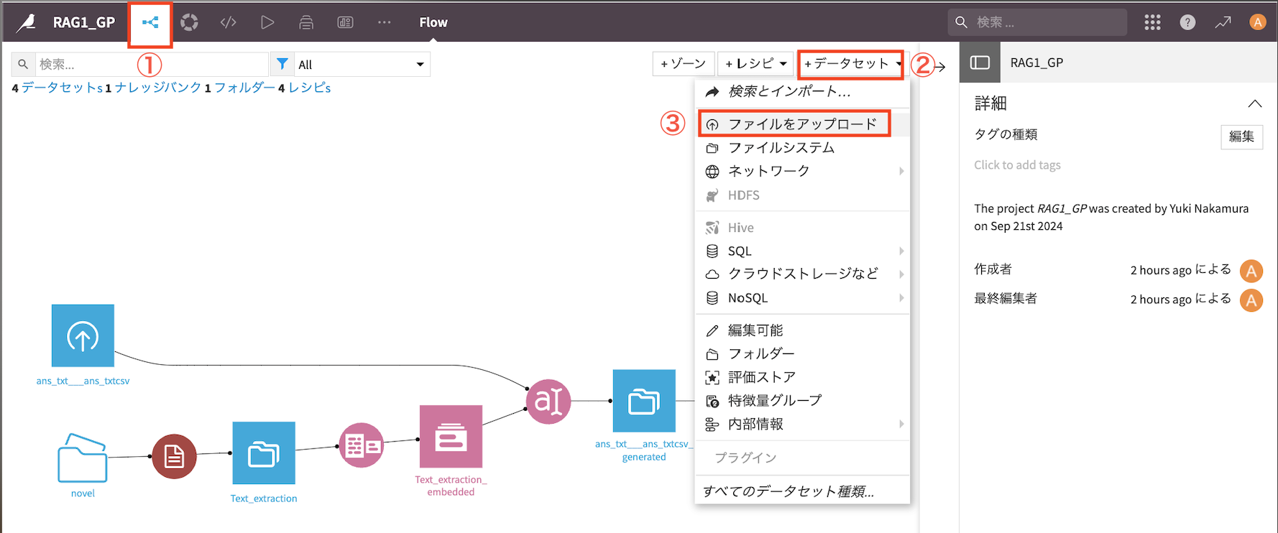Choose 検索とインポート... from menu

pyautogui.click(x=803, y=91)
